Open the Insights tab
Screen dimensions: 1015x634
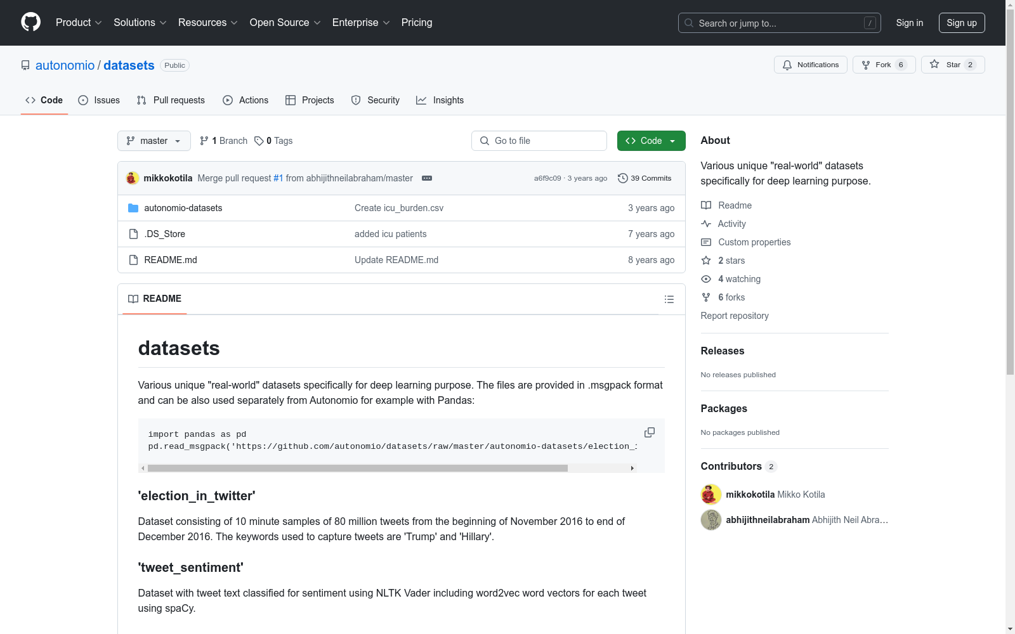[x=440, y=100]
